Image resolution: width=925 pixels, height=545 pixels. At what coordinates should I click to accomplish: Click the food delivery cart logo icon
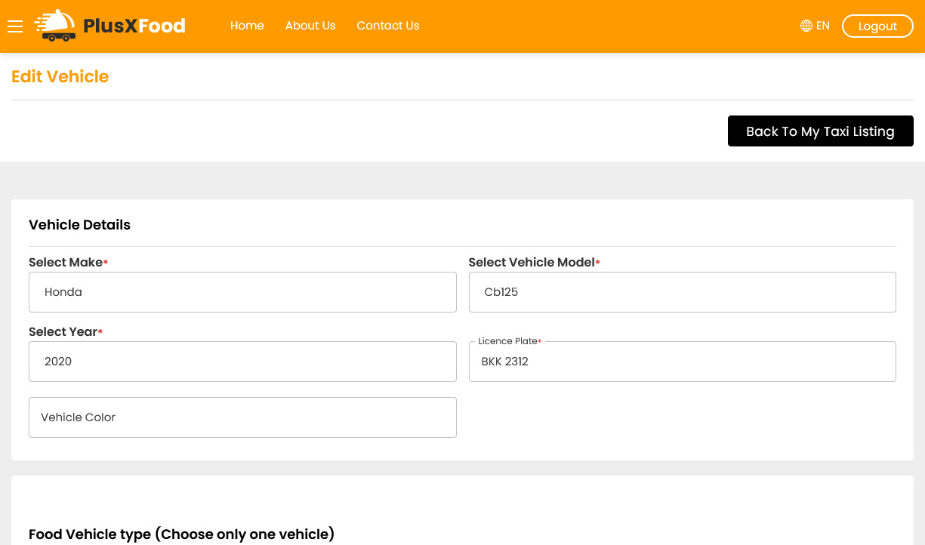click(x=56, y=26)
